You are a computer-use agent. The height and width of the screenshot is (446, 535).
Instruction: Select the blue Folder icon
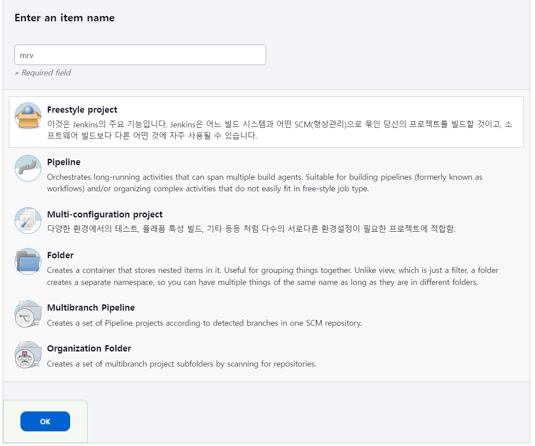(28, 261)
